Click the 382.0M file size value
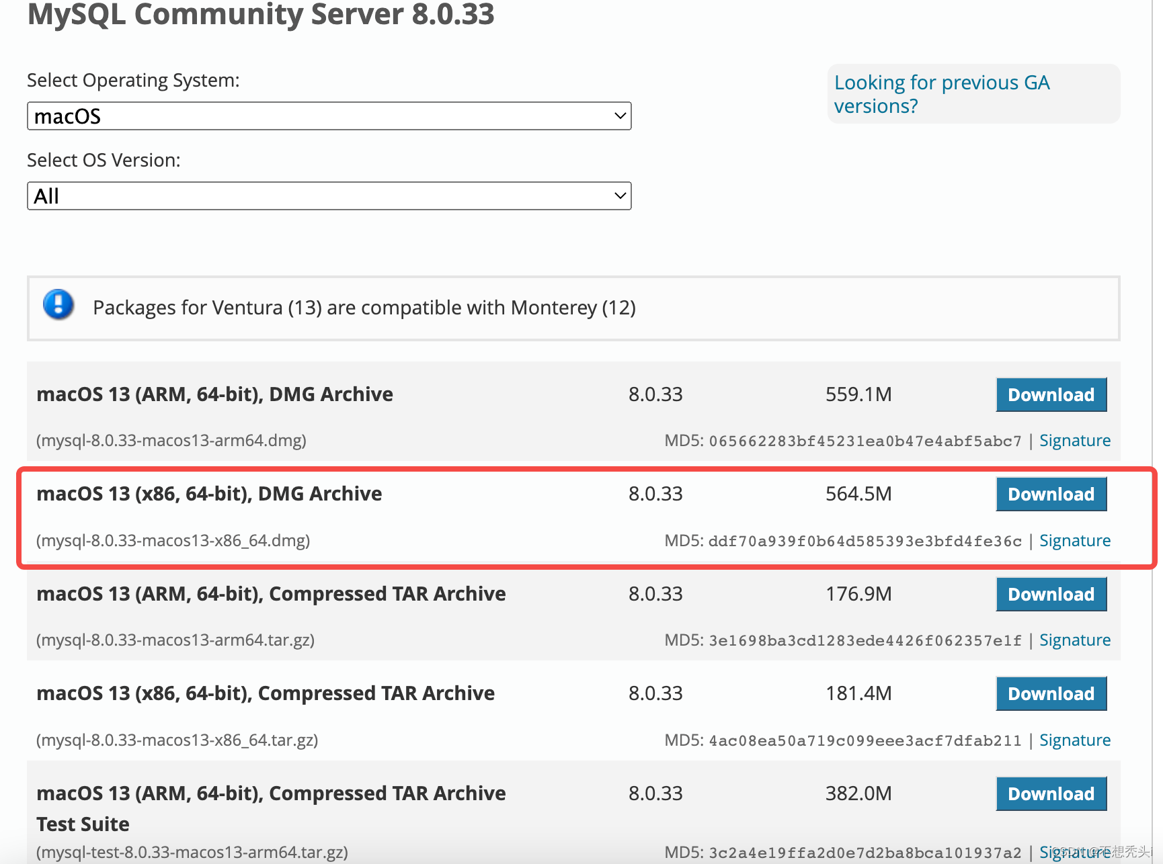 click(858, 793)
